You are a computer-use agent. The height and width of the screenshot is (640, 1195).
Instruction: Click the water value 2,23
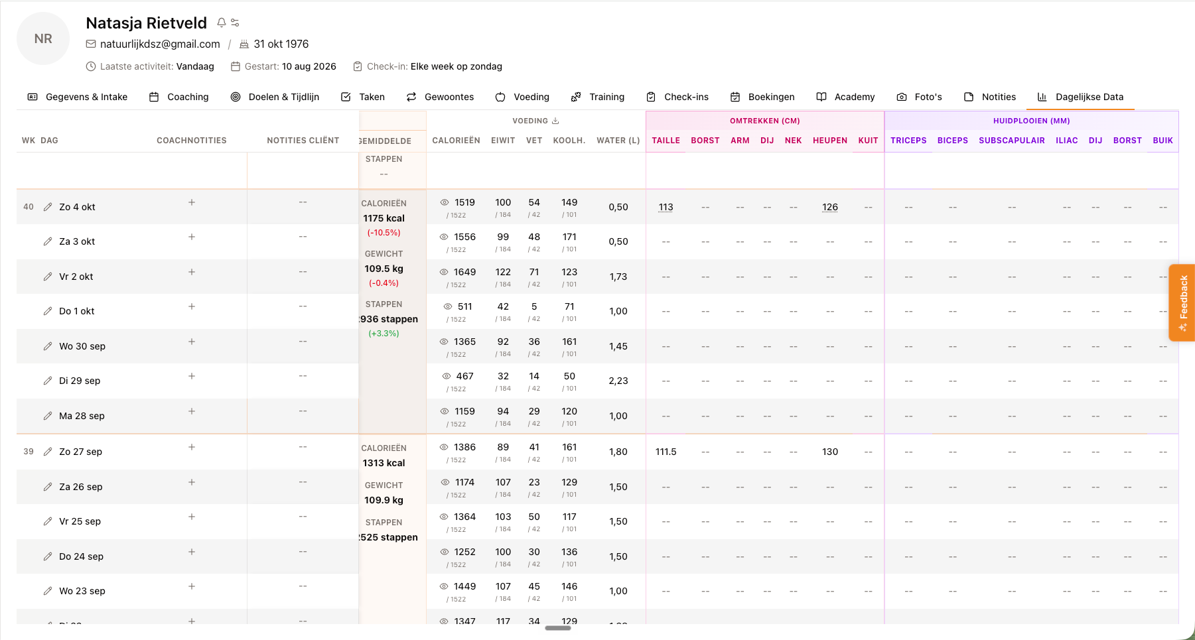click(618, 381)
